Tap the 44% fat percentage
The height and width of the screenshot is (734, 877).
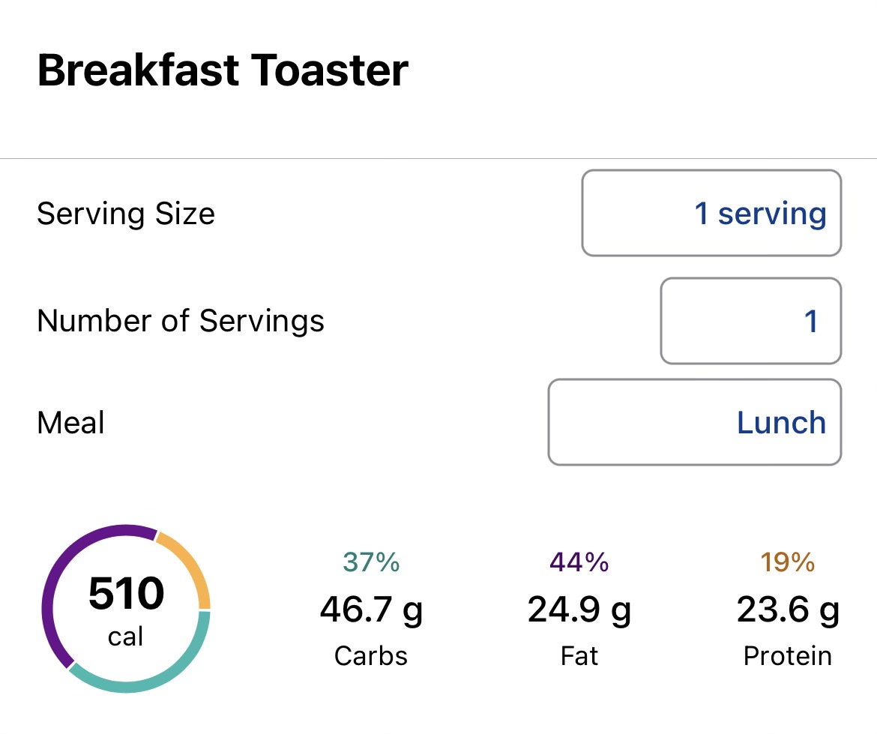coord(579,562)
